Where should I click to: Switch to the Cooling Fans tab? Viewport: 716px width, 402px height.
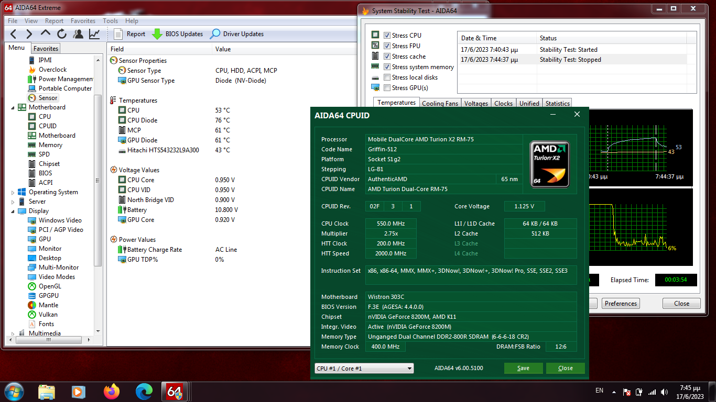click(x=440, y=103)
